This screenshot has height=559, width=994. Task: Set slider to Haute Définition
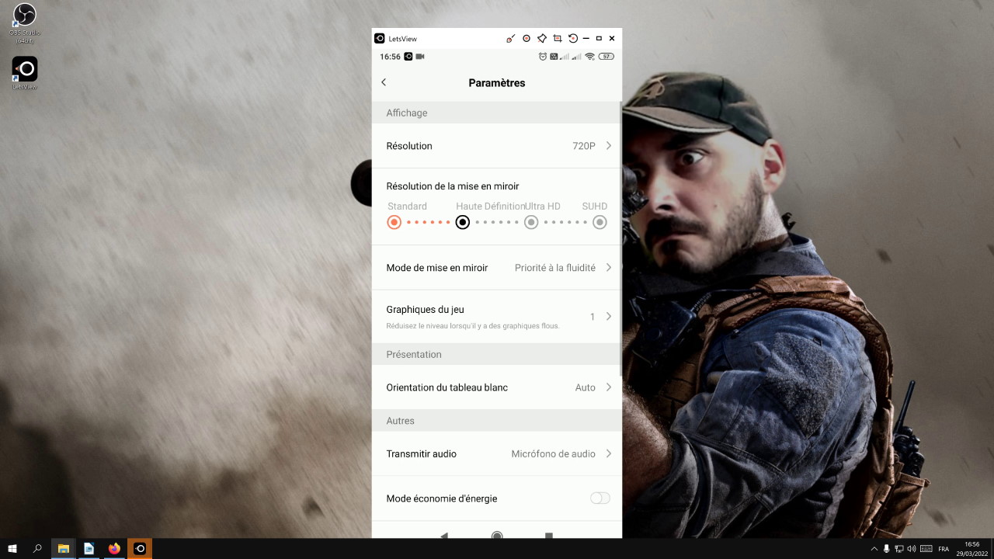pos(463,223)
